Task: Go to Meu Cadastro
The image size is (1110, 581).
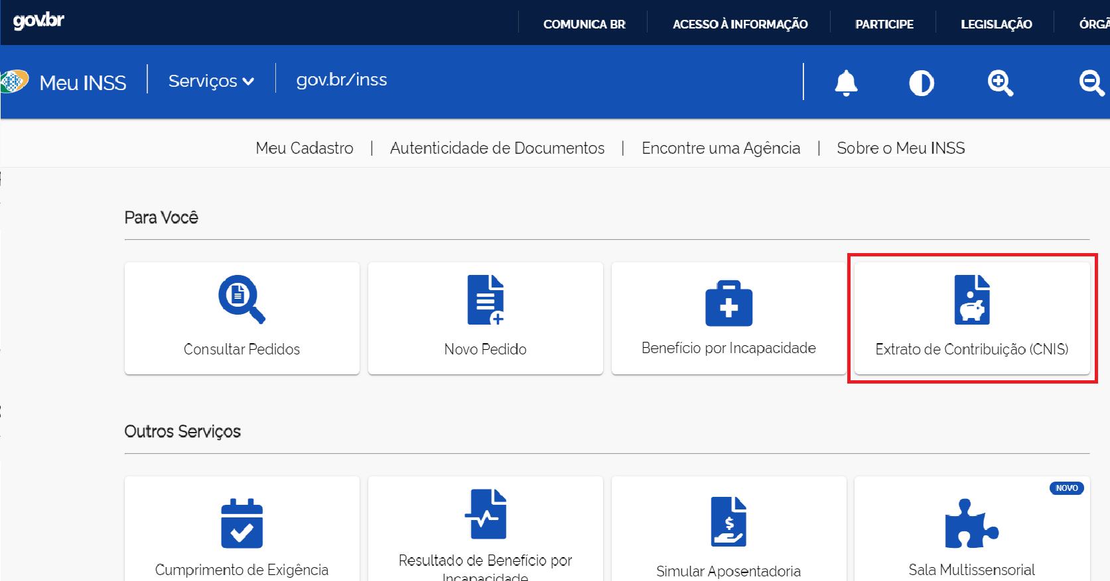Action: (x=305, y=148)
